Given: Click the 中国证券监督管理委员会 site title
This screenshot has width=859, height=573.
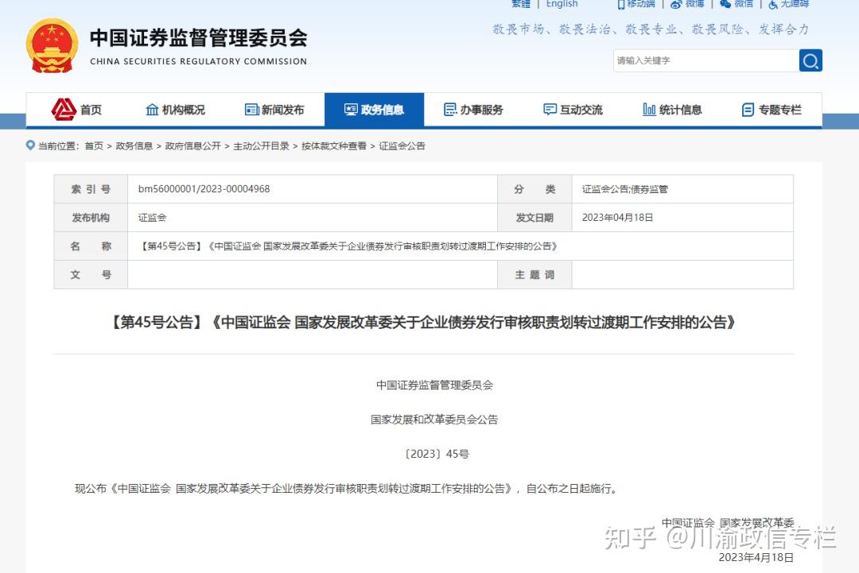Looking at the screenshot, I should pyautogui.click(x=198, y=38).
